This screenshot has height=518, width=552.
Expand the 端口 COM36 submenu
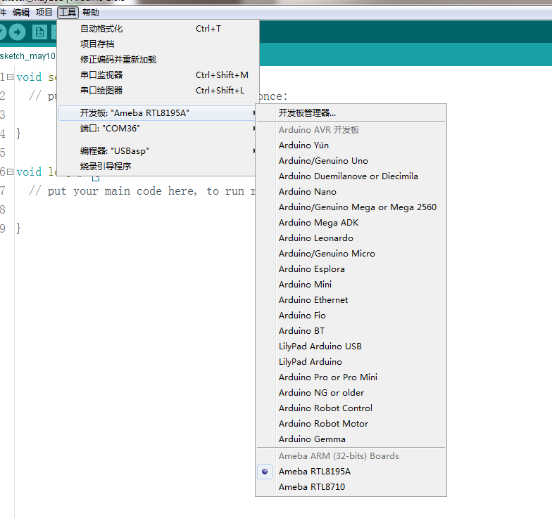click(158, 128)
